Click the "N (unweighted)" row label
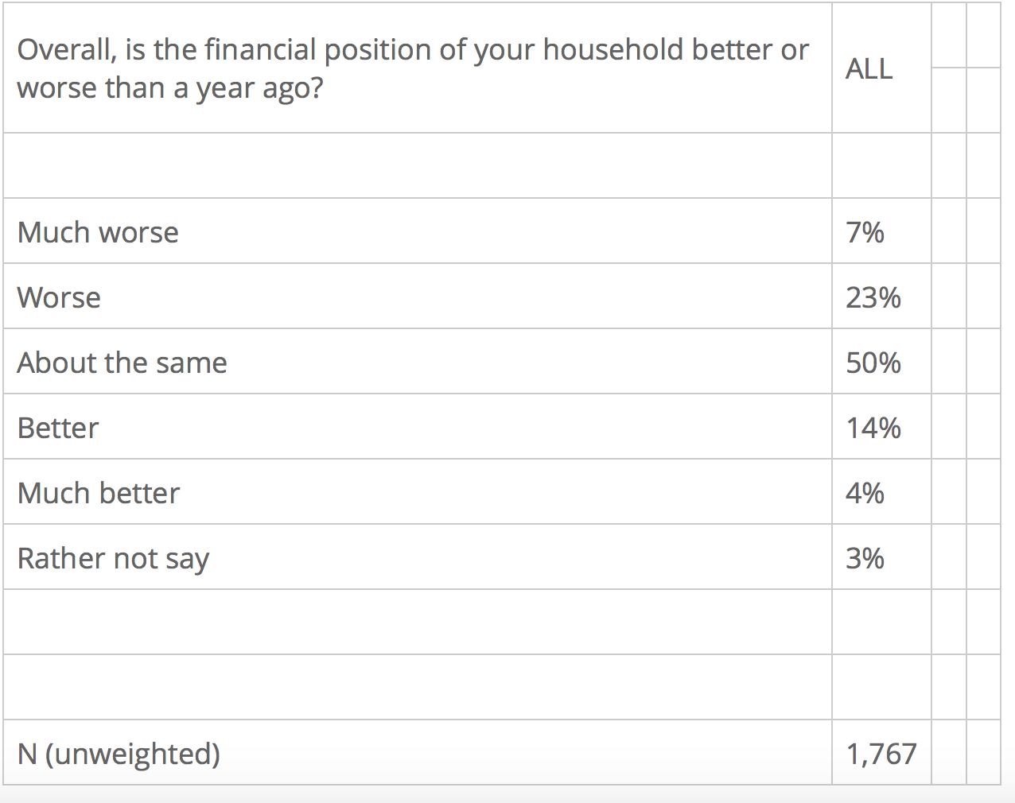The width and height of the screenshot is (1015, 803). 119,753
